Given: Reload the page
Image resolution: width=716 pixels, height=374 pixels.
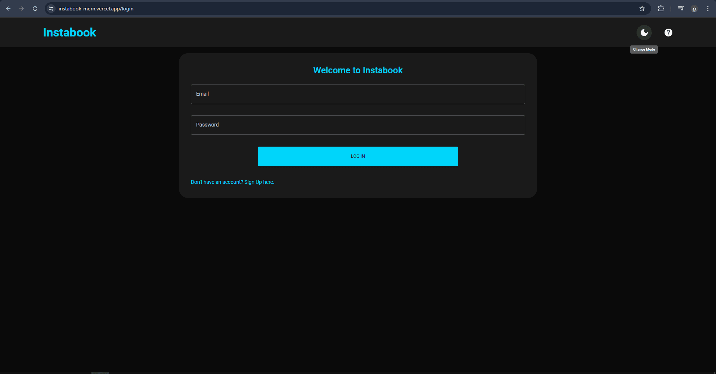Looking at the screenshot, I should tap(35, 8).
